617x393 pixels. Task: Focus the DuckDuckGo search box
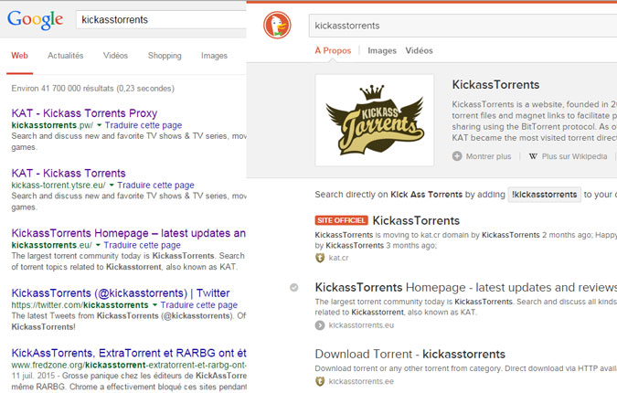click(463, 26)
